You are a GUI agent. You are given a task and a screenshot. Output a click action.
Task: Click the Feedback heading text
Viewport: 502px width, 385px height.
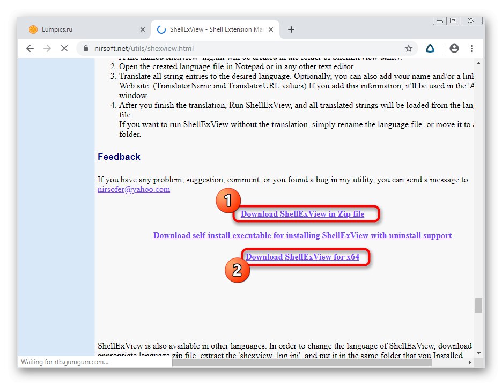coord(119,157)
